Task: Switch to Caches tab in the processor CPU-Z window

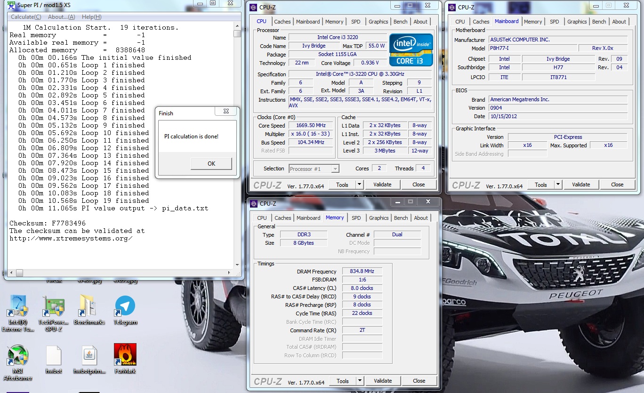Action: coord(282,22)
